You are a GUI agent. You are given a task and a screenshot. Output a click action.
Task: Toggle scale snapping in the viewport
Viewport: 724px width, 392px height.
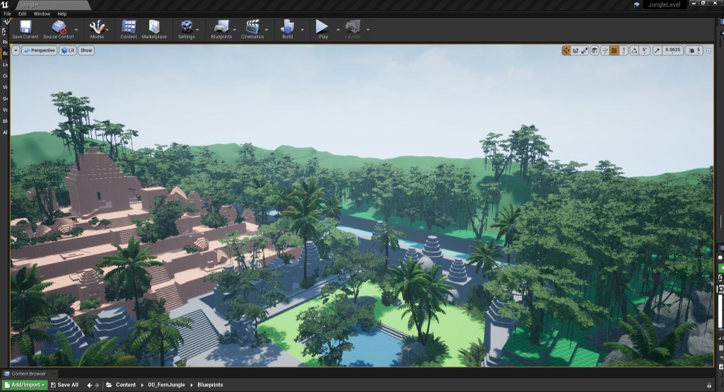pos(658,50)
